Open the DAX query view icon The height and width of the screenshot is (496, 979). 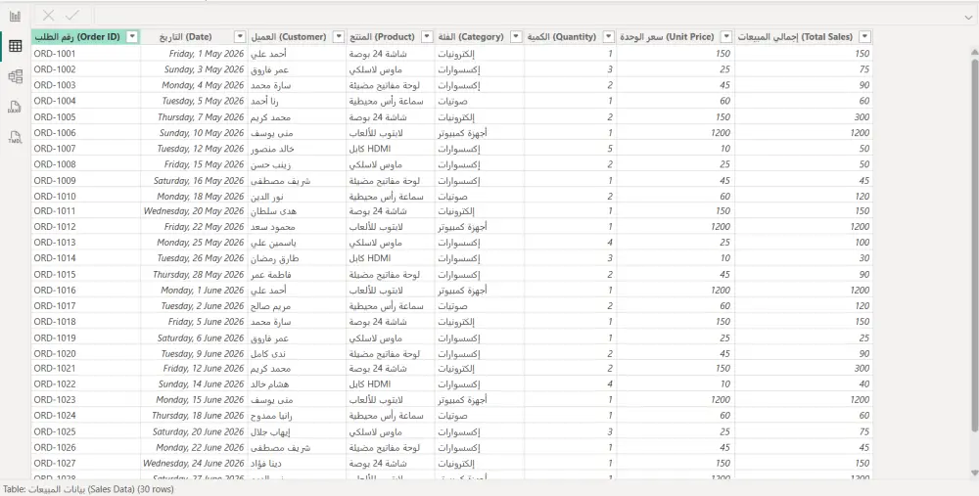pyautogui.click(x=15, y=107)
